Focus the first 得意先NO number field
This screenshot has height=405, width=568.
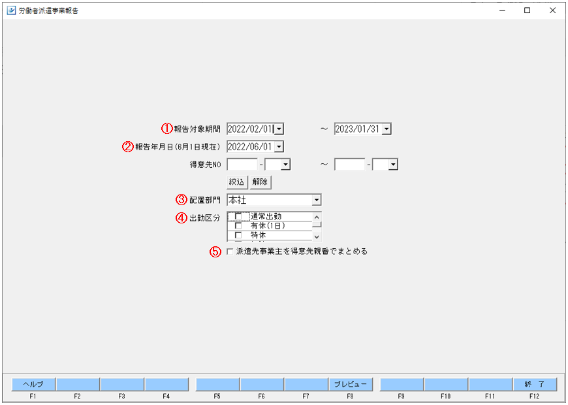242,165
